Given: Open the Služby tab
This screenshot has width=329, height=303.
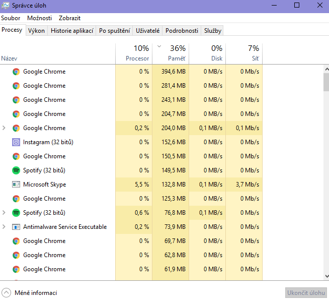Looking at the screenshot, I should point(212,31).
